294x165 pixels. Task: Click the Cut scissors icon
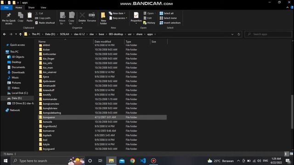point(37,13)
